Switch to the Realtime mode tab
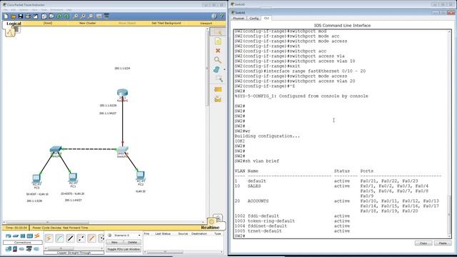This screenshot has height=257, width=457. (210, 228)
